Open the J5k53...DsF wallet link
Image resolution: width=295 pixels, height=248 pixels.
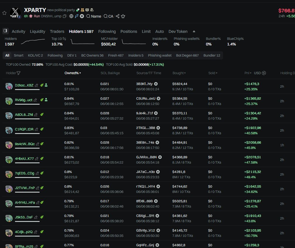24,217
